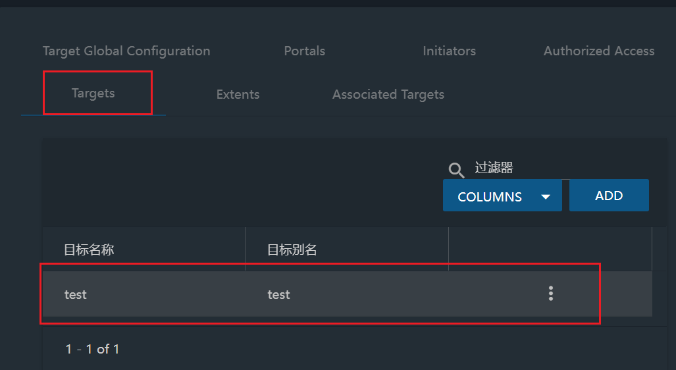Click the 1 - 1 of 1 pagination text
This screenshot has width=676, height=370.
92,349
